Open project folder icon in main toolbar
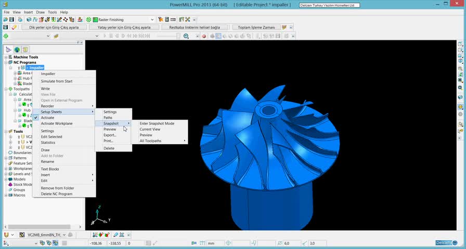The image size is (466, 249). (x=6, y=20)
